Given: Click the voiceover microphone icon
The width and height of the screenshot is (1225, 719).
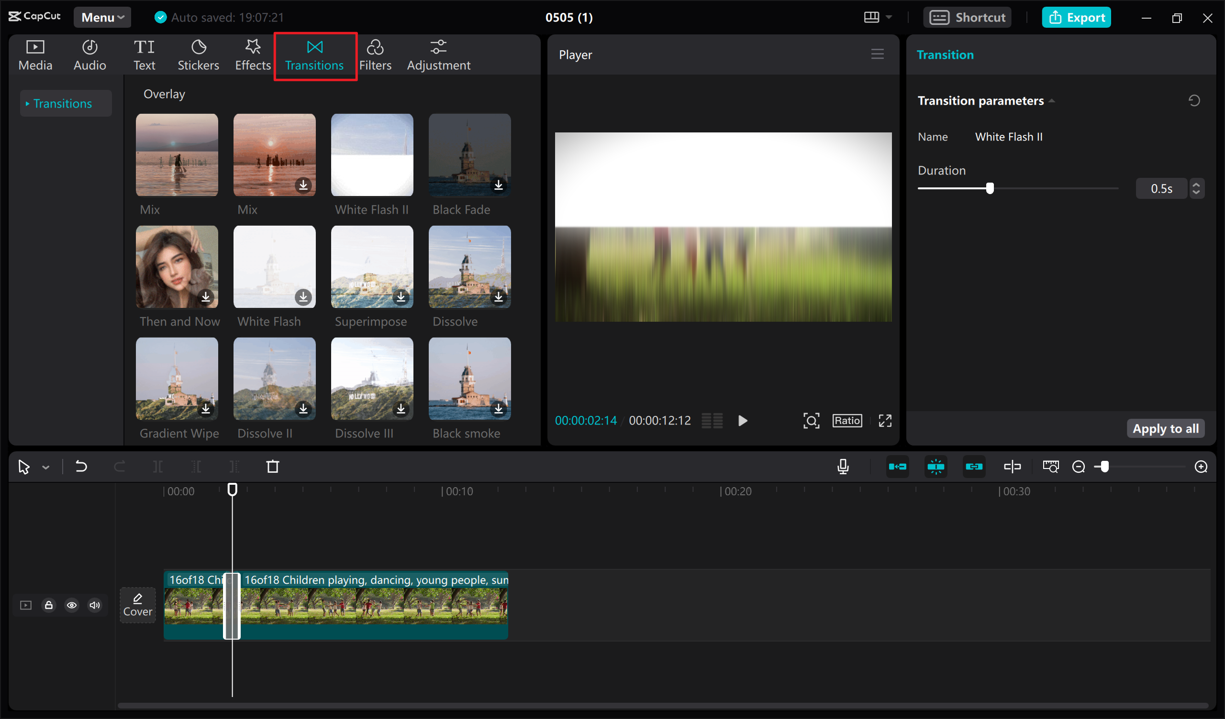Looking at the screenshot, I should pyautogui.click(x=843, y=467).
